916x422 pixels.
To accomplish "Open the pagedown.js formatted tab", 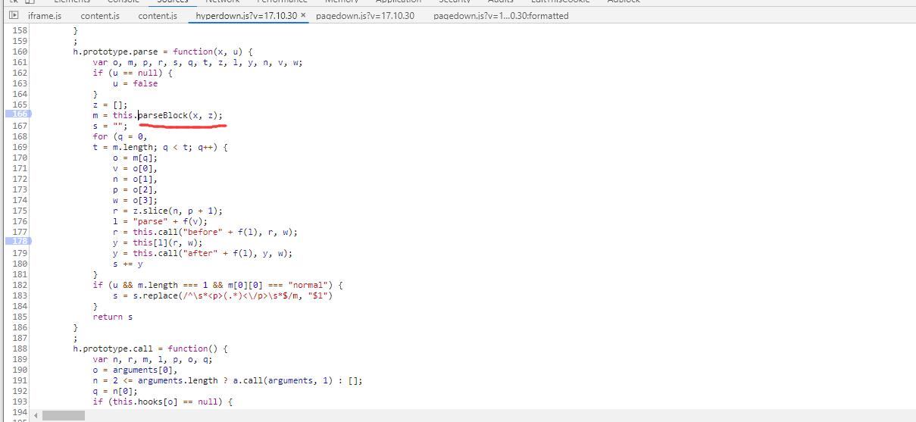I will (x=500, y=16).
